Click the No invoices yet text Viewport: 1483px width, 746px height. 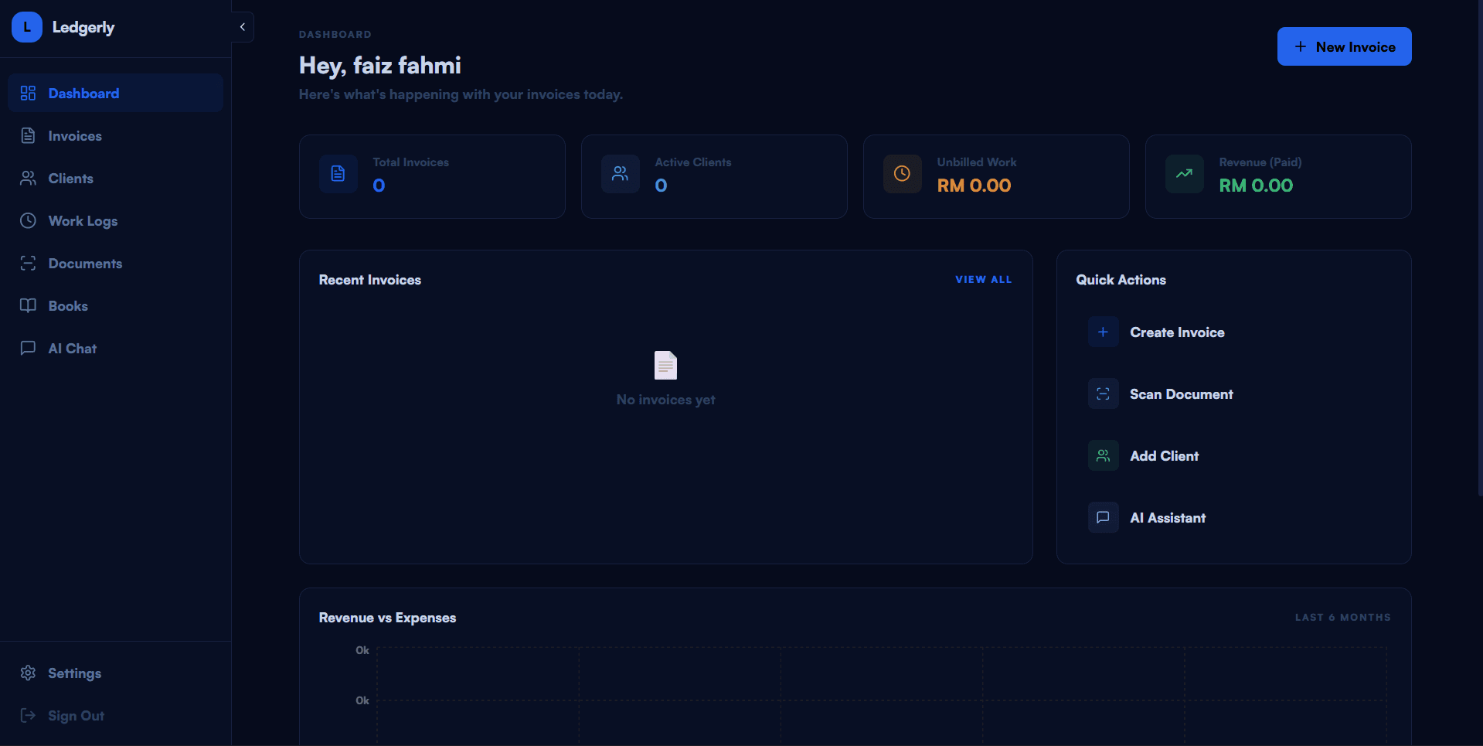pyautogui.click(x=665, y=400)
